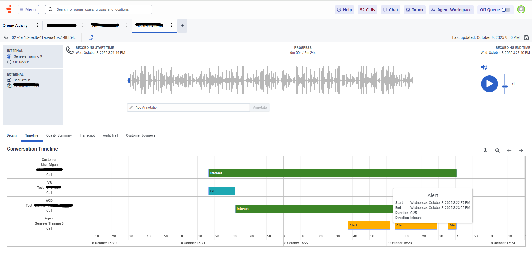532x253 pixels.
Task: Open the user profile avatar menu
Action: point(521,9)
